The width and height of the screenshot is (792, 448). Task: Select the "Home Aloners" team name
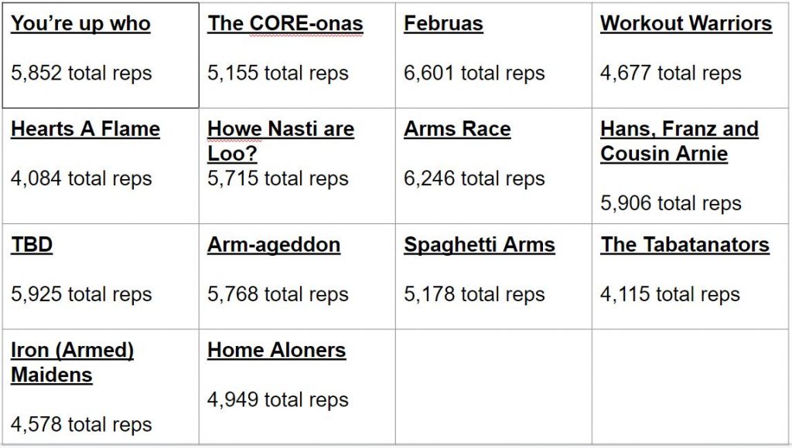click(276, 351)
